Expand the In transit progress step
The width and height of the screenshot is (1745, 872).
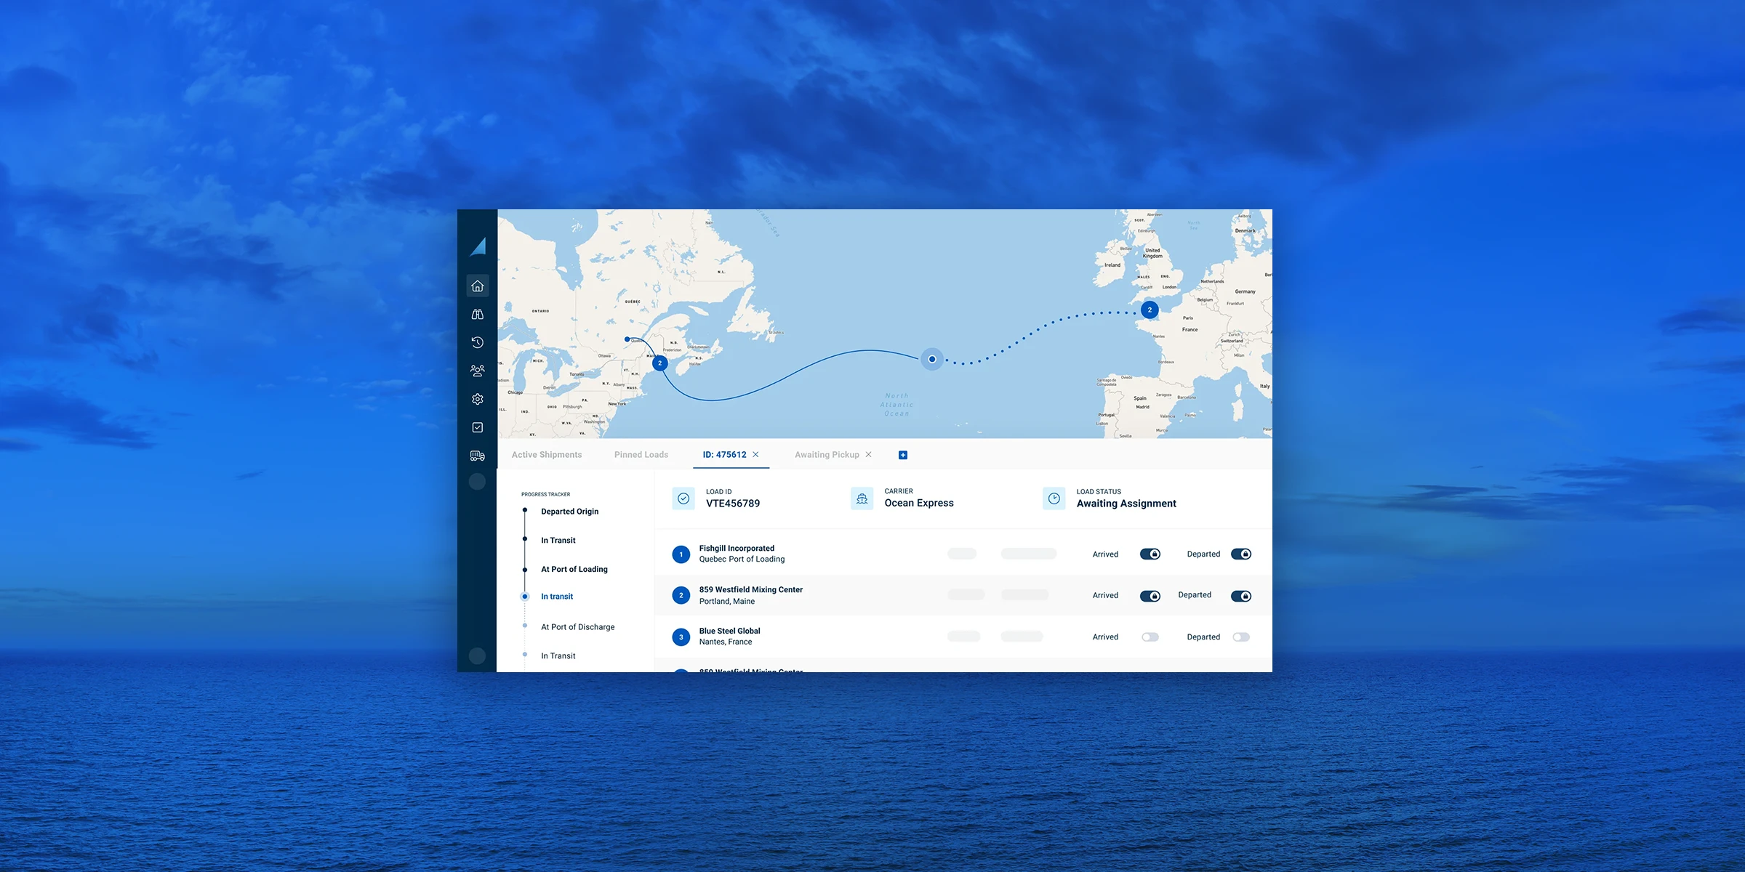click(556, 596)
